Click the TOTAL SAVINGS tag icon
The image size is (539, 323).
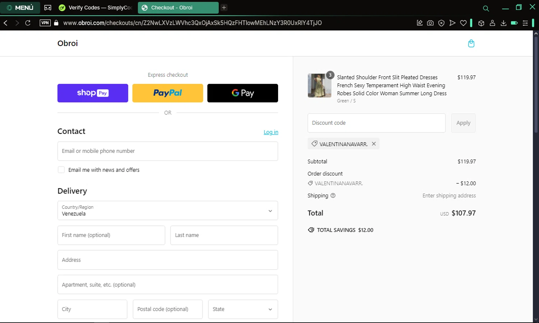311,230
